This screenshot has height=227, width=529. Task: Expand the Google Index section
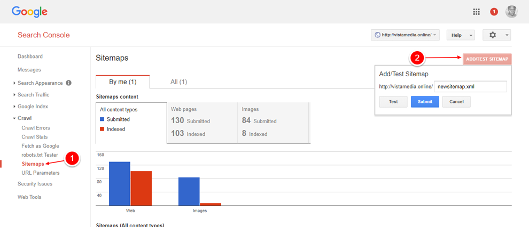[x=33, y=107]
